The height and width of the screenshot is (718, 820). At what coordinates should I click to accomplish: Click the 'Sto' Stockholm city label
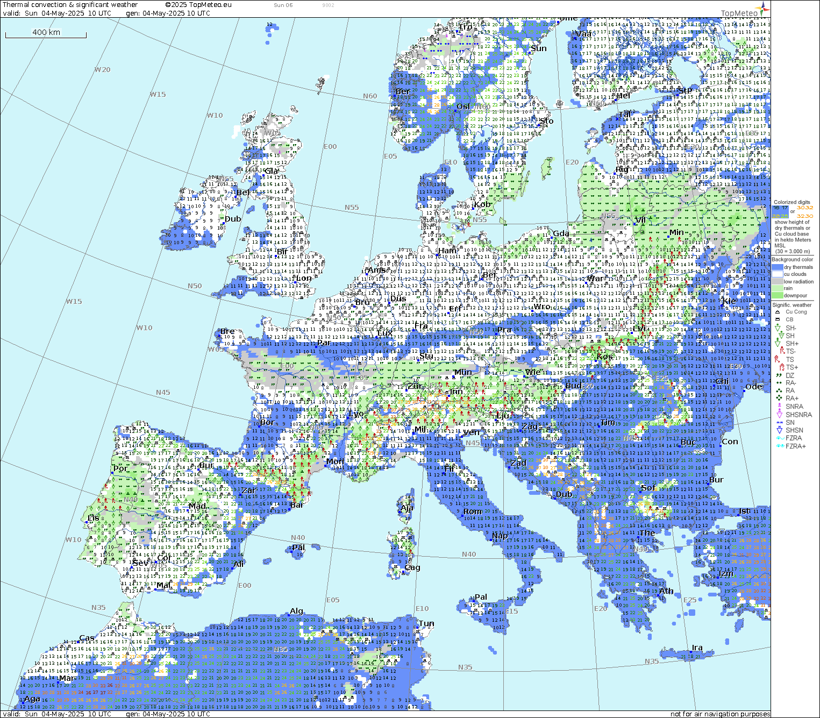[x=546, y=121]
